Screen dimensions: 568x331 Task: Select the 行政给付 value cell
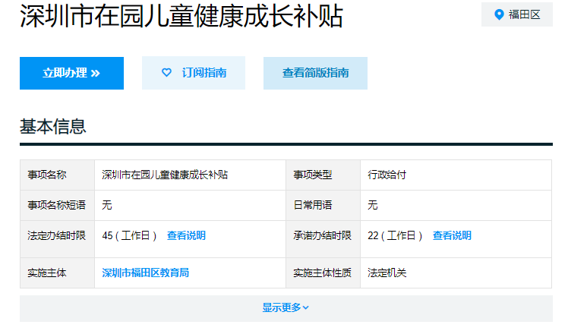pos(456,175)
